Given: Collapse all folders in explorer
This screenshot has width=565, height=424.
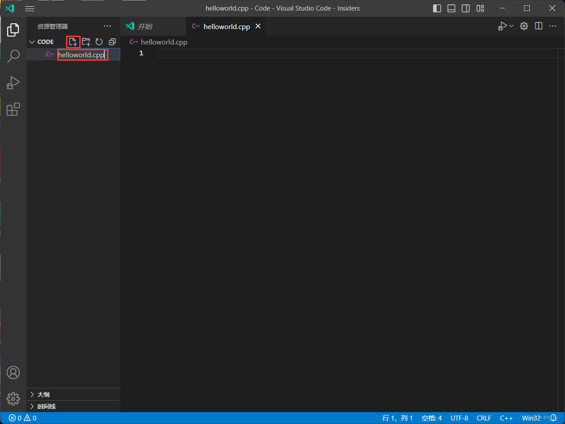Looking at the screenshot, I should tap(112, 42).
